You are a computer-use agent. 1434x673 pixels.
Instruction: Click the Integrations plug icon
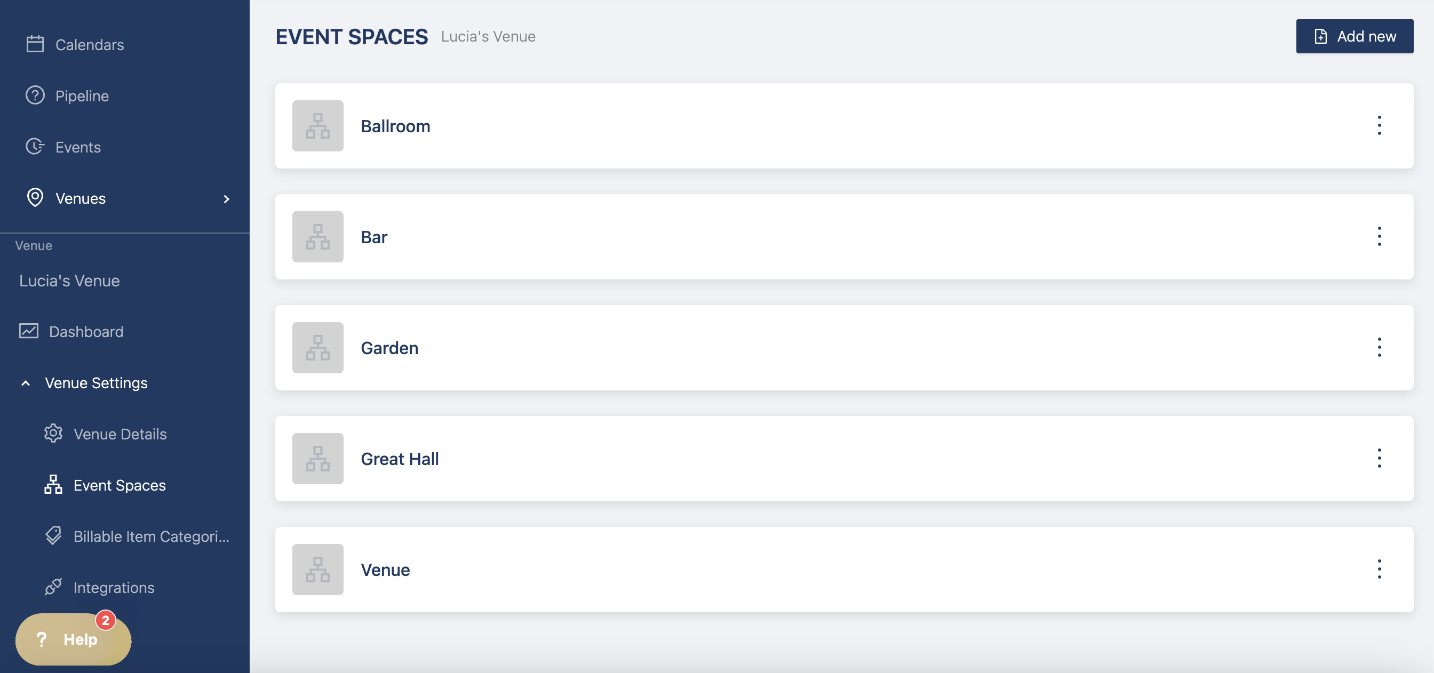53,588
